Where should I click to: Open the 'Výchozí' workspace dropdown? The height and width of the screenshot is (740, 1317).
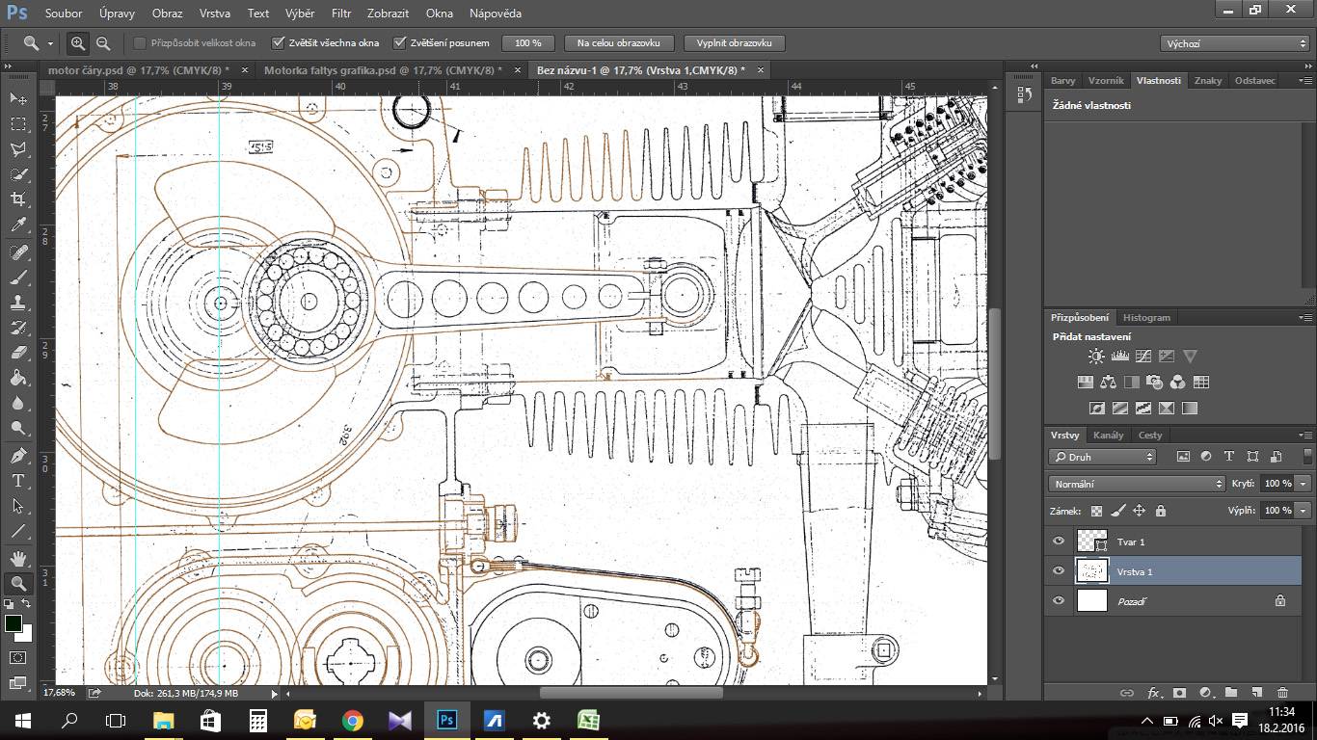pos(1234,43)
